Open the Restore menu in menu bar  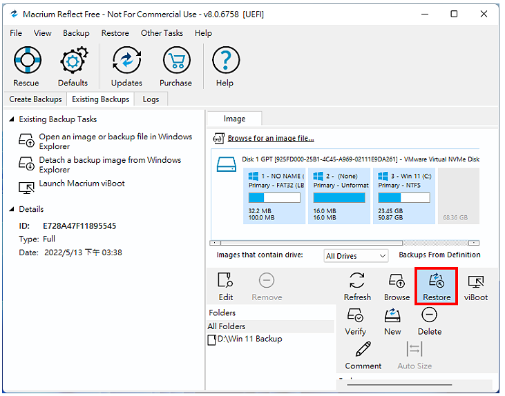(x=115, y=33)
